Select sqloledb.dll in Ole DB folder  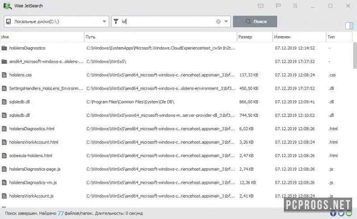point(19,102)
